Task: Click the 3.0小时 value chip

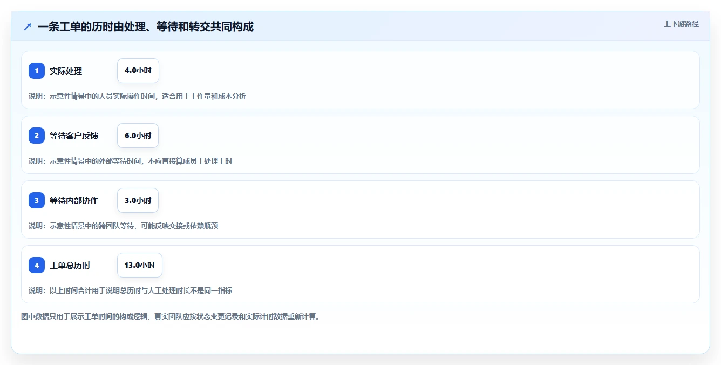Action: pos(138,200)
